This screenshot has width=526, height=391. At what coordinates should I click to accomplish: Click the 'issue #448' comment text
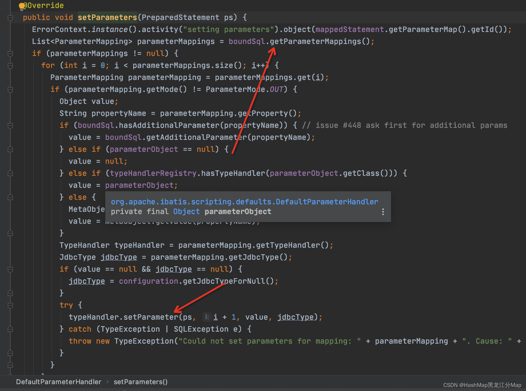[338, 125]
